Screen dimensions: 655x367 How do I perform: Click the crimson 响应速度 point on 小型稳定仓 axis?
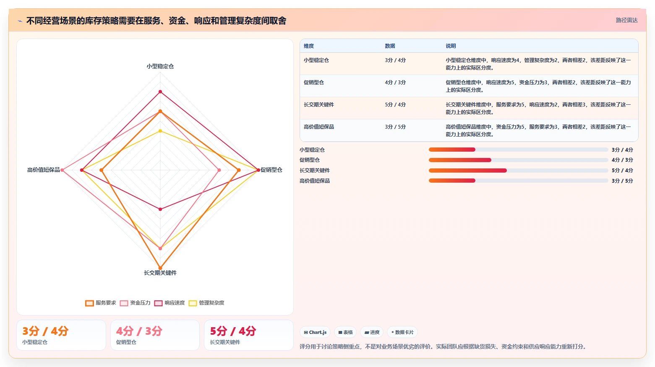pyautogui.click(x=160, y=92)
